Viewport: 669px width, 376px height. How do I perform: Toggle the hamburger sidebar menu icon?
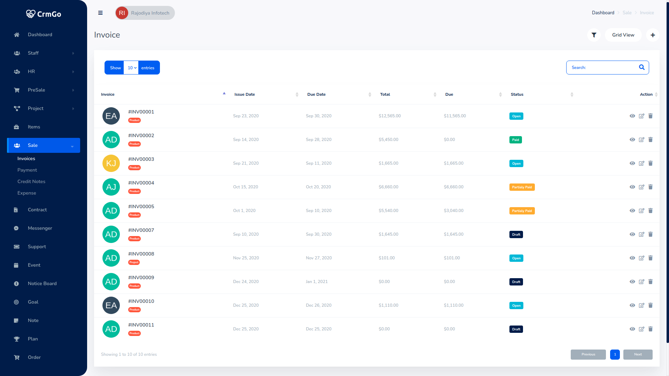click(x=100, y=13)
